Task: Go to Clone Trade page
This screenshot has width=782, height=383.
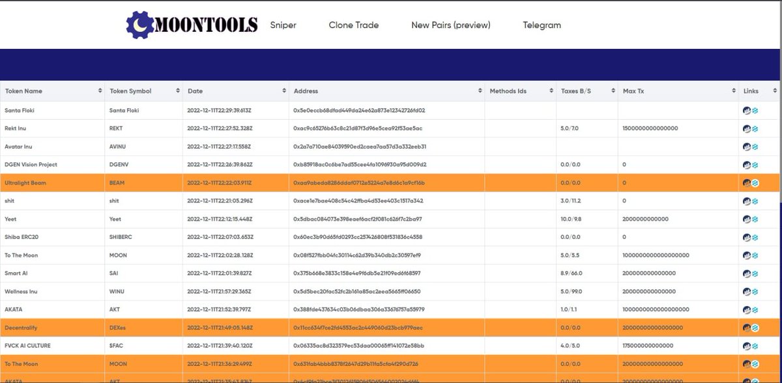Action: pyautogui.click(x=354, y=25)
